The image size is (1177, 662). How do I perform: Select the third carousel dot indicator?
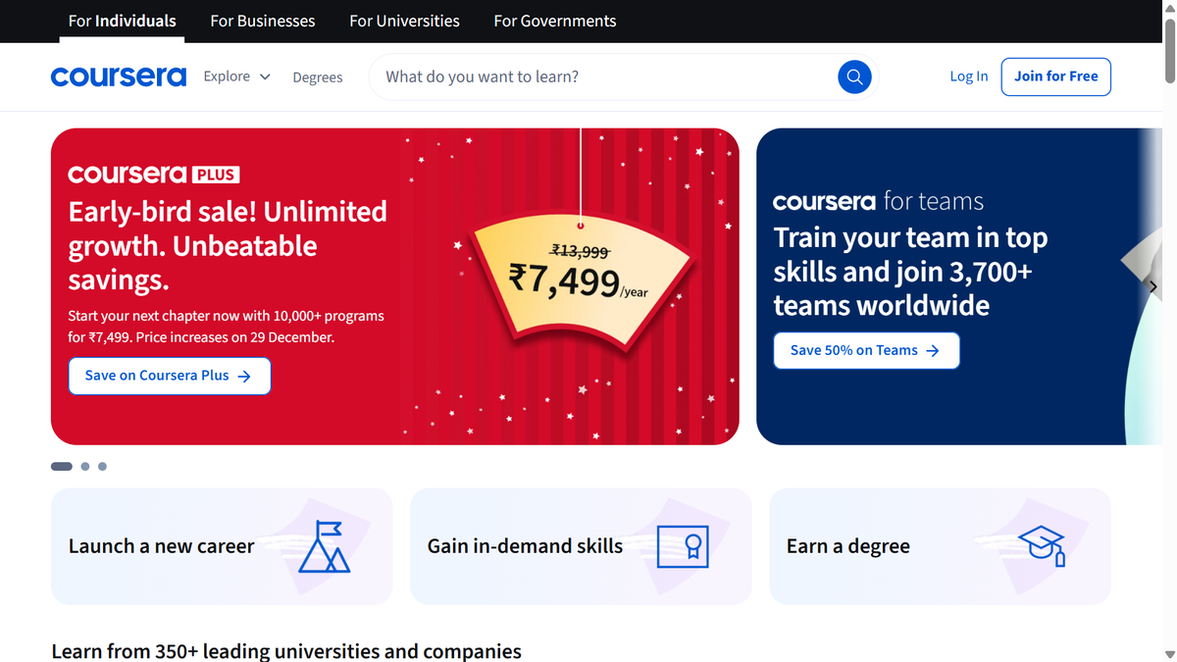(x=102, y=466)
